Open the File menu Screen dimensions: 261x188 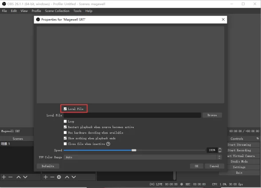click(4, 11)
